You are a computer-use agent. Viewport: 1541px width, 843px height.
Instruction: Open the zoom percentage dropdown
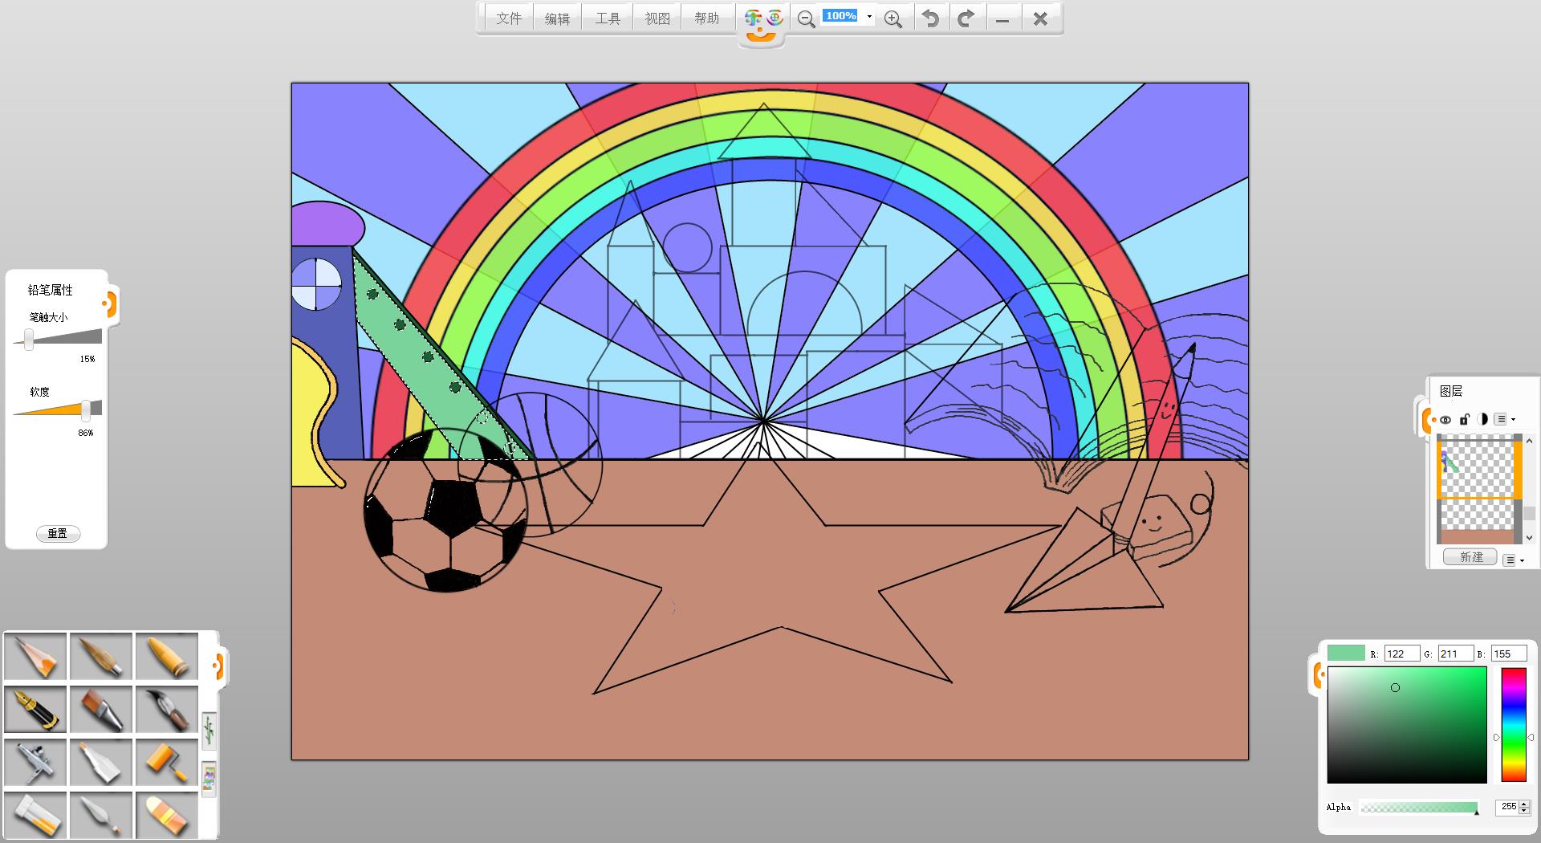click(869, 17)
